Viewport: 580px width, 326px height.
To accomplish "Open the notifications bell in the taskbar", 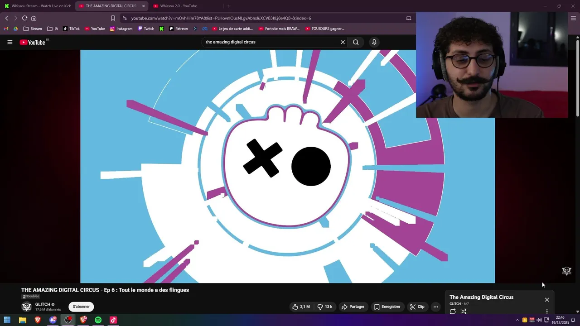I will tap(573, 320).
